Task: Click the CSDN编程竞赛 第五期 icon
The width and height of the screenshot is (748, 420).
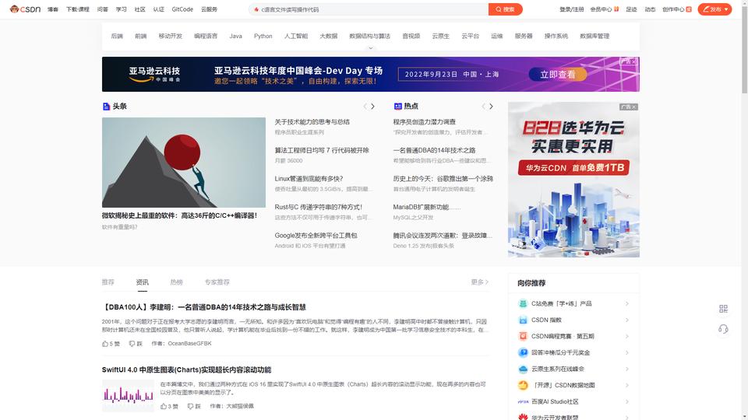Action: point(523,336)
